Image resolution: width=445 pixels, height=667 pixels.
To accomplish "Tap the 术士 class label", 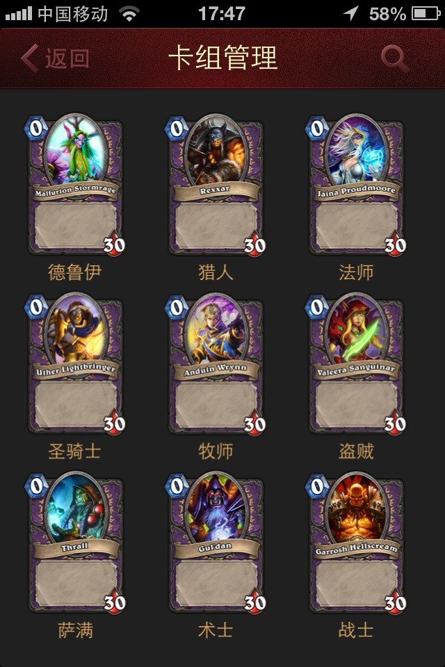I will coord(216,630).
